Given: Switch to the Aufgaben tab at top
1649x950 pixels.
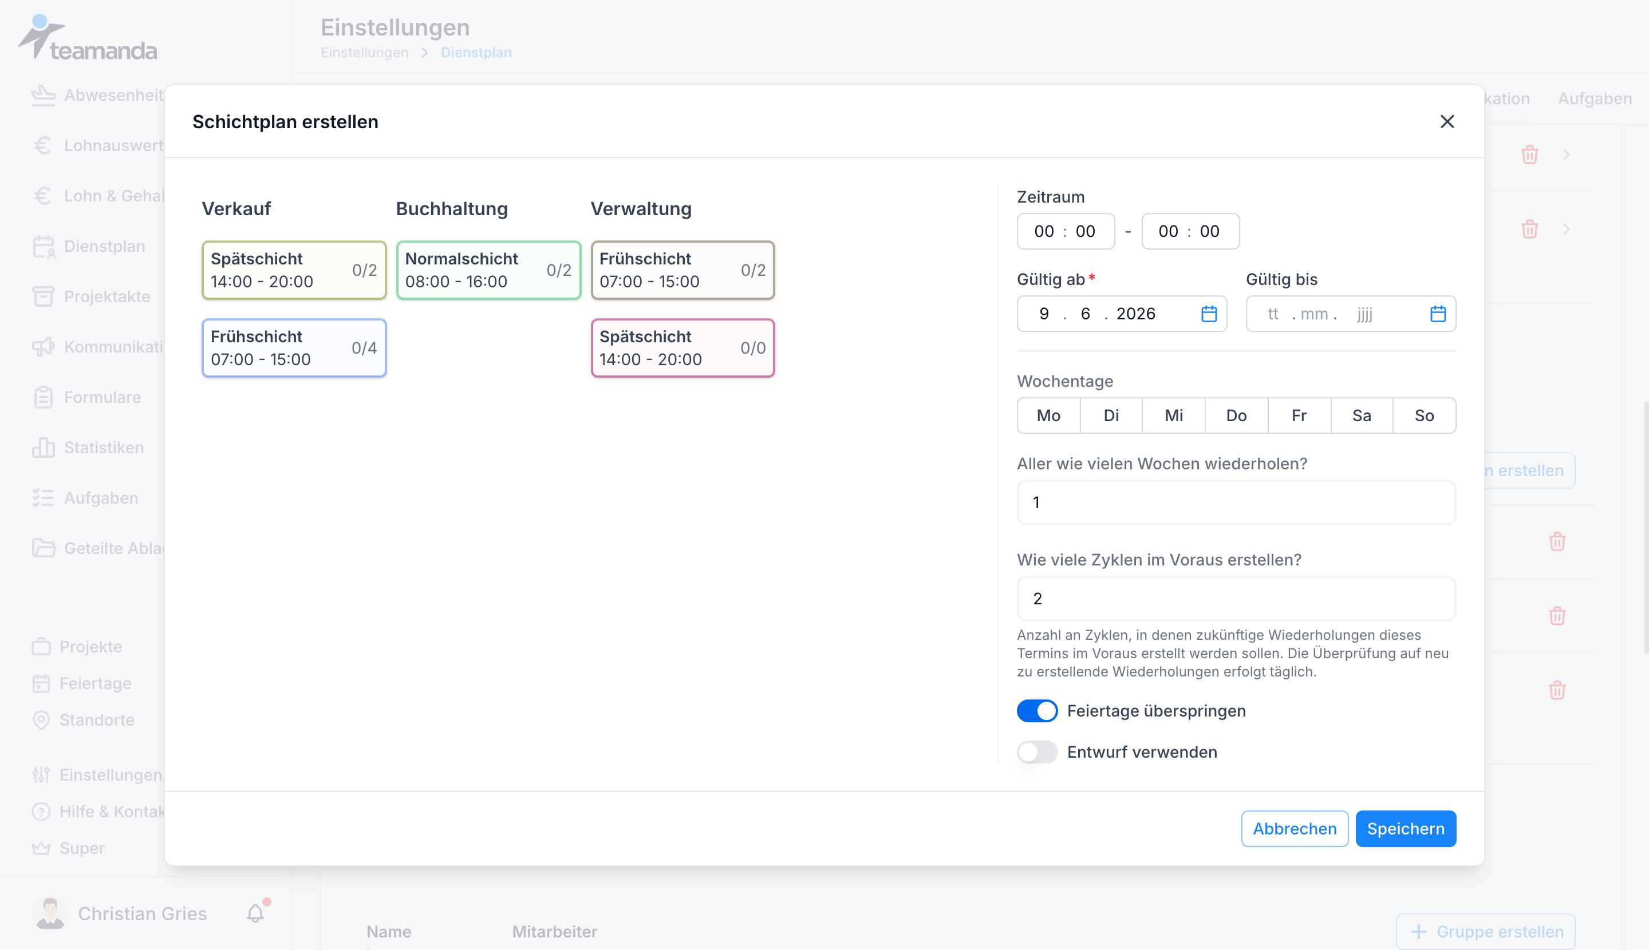Looking at the screenshot, I should coord(1594,98).
